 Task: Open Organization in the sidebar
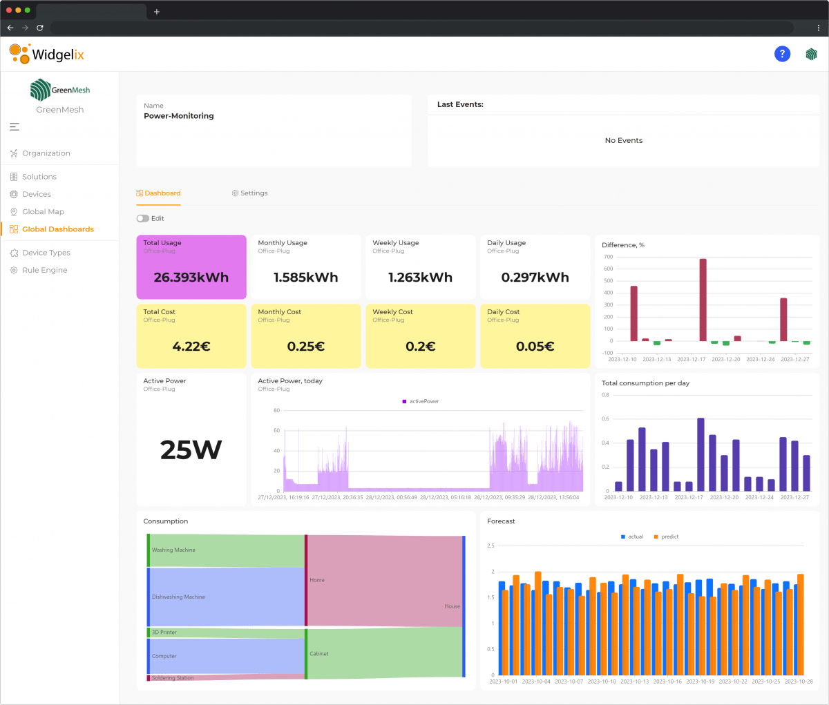coord(46,153)
